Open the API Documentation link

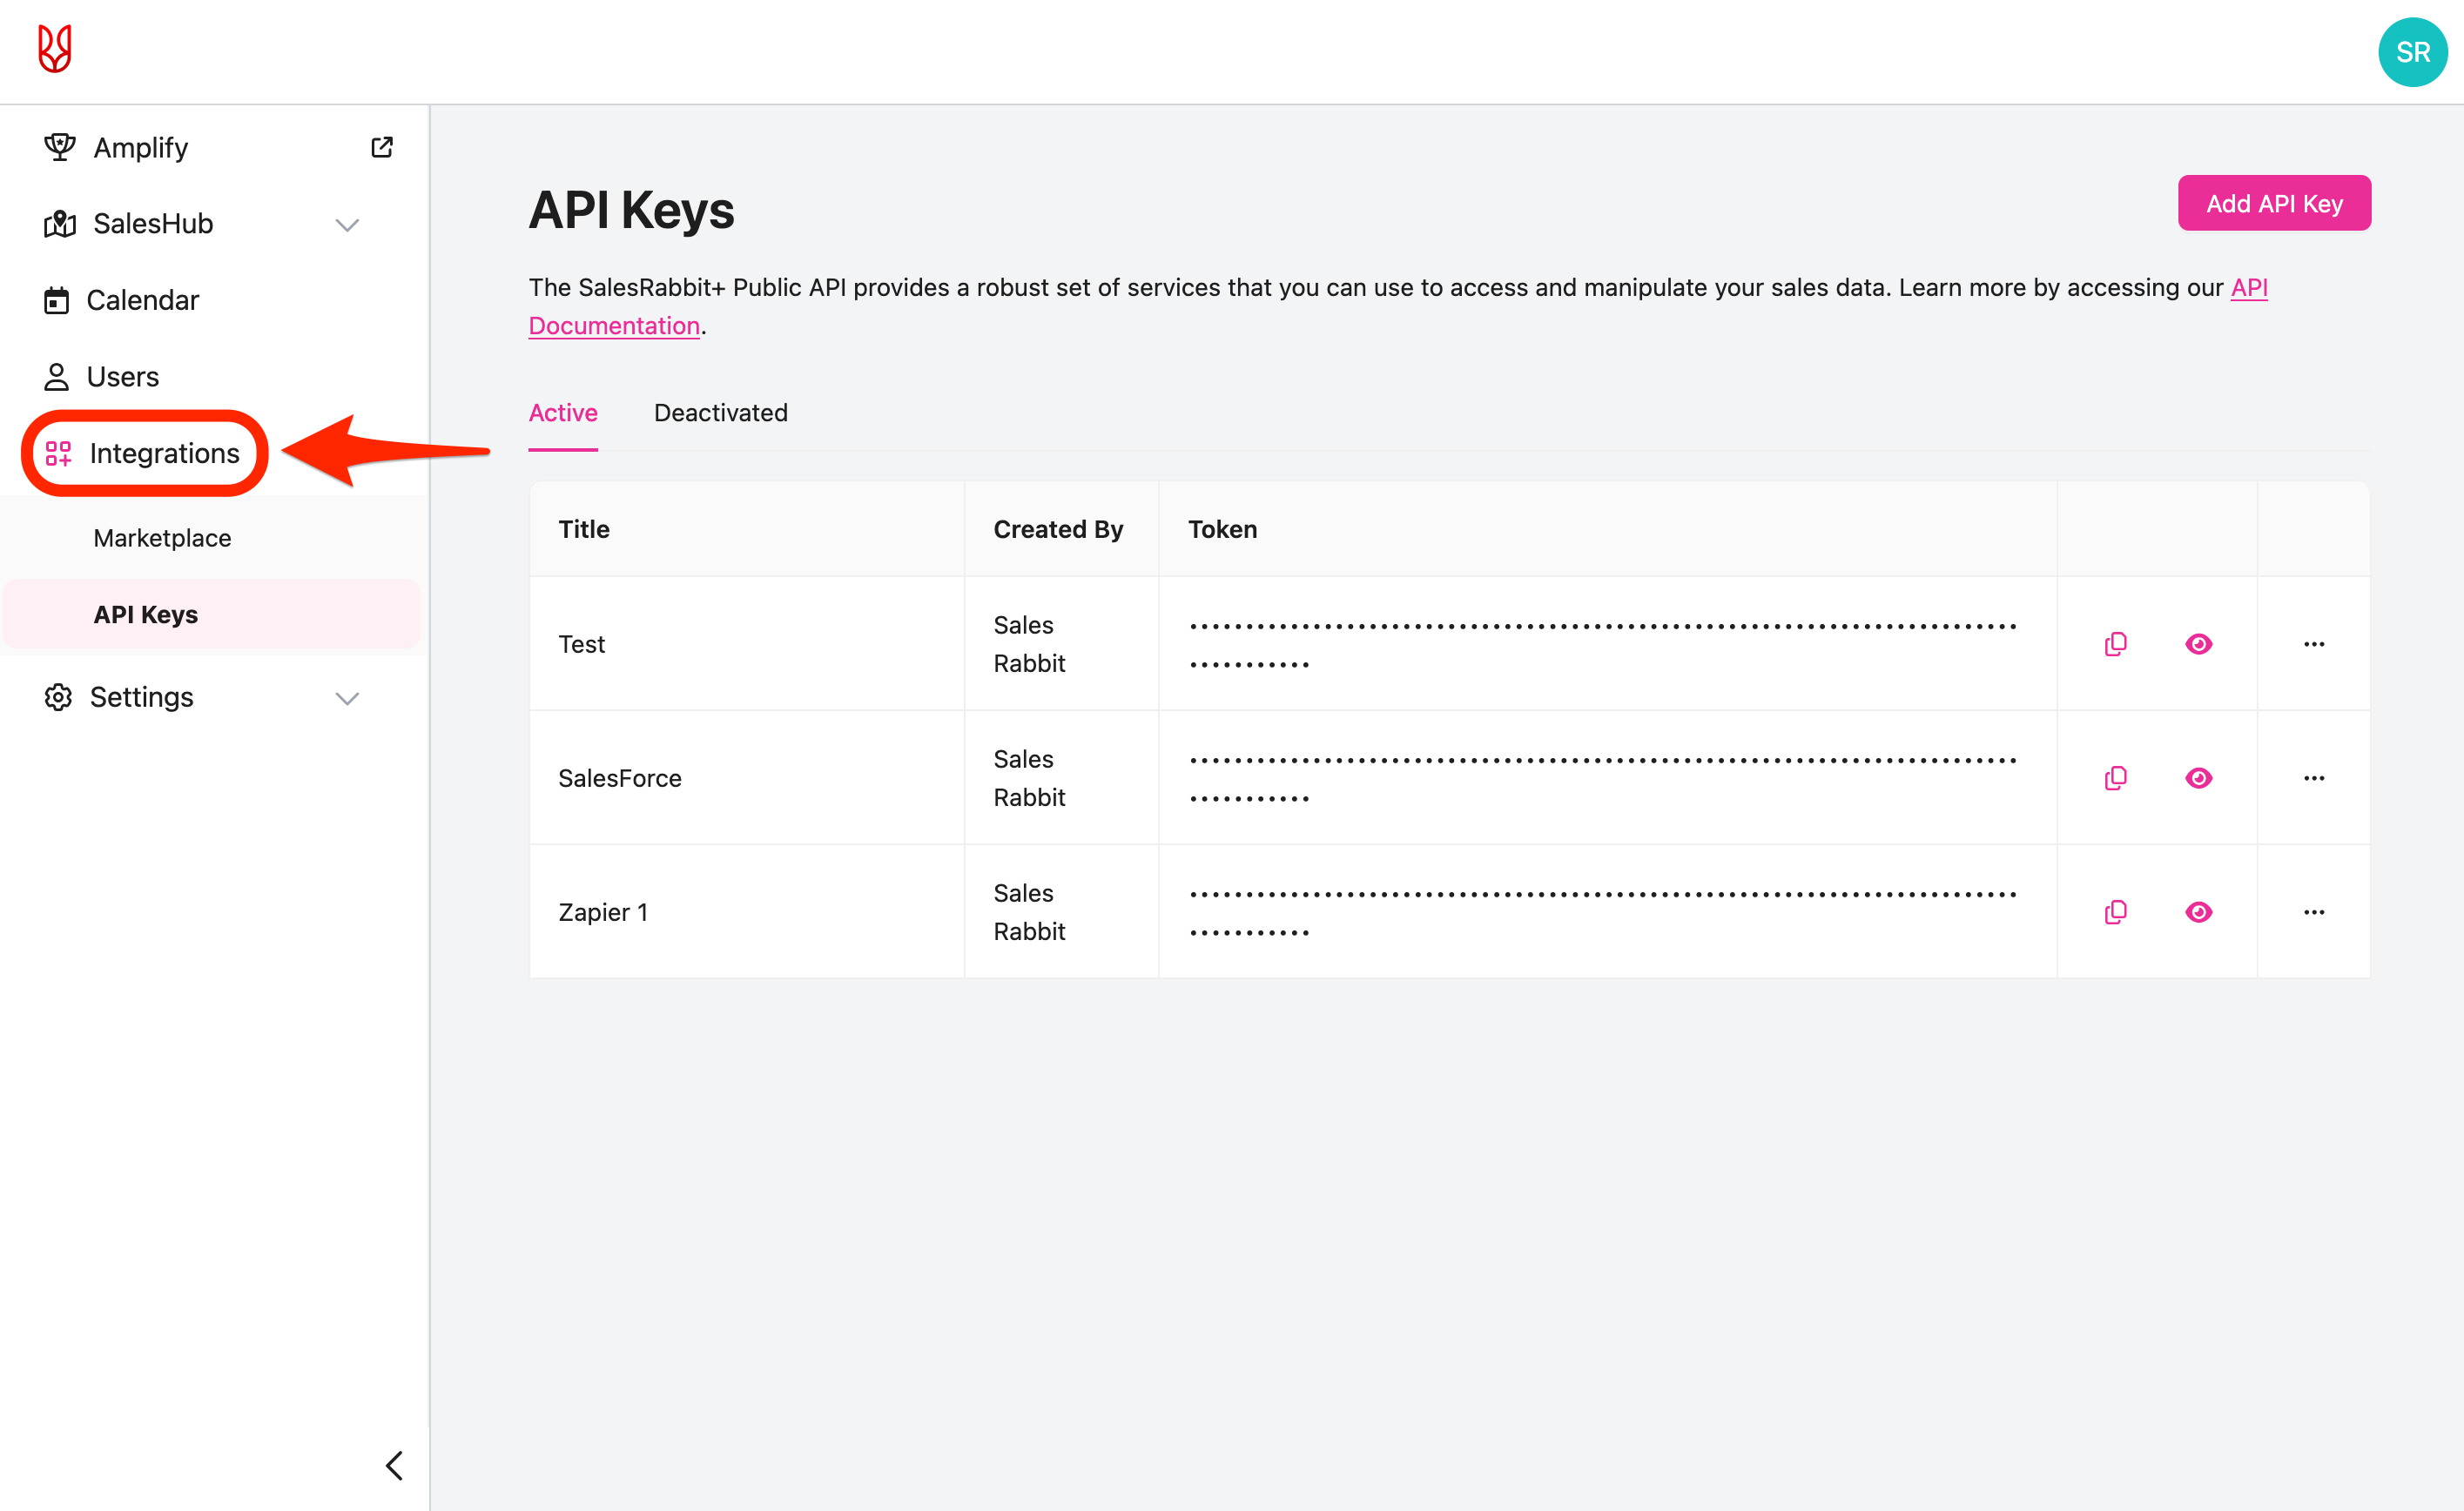tap(613, 326)
